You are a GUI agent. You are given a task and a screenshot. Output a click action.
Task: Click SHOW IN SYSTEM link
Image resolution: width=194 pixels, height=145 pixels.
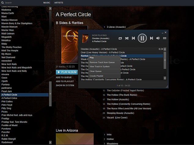(65, 85)
